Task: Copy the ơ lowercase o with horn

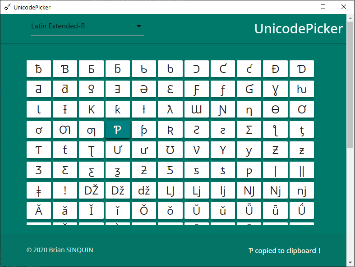Action: (x=39, y=130)
